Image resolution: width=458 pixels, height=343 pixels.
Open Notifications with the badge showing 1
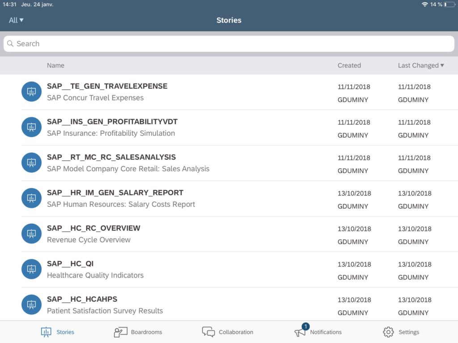[302, 330]
